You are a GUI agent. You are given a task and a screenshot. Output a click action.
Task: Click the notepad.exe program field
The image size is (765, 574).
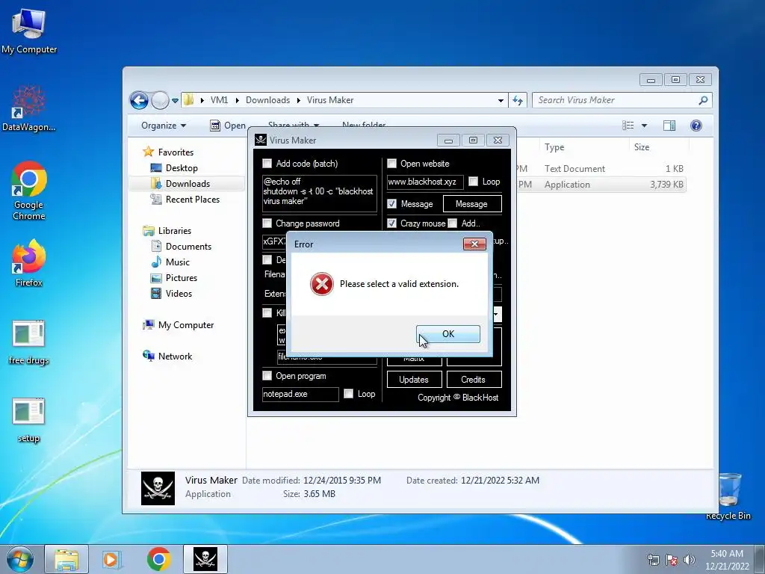[x=300, y=395]
